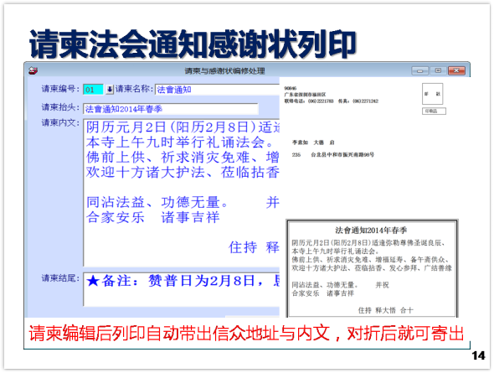
Task: Close the 请柬与感谢状编修处理 window
Action: coord(456,70)
